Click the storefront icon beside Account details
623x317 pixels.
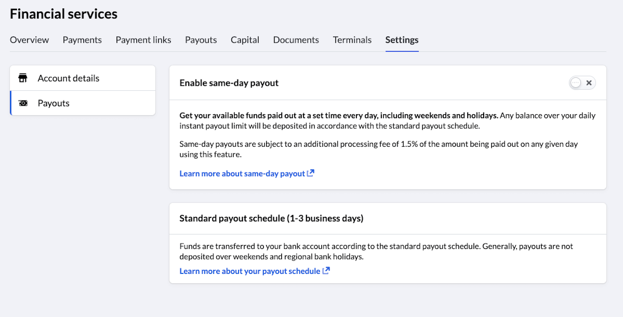click(x=23, y=78)
